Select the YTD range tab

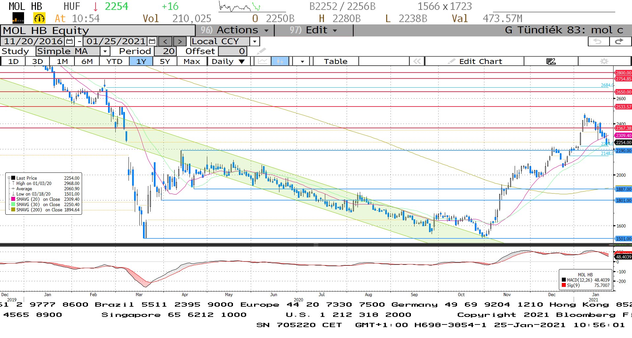[114, 61]
